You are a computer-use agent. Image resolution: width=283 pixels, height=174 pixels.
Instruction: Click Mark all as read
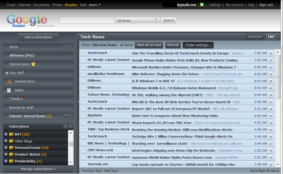pyautogui.click(x=149, y=45)
